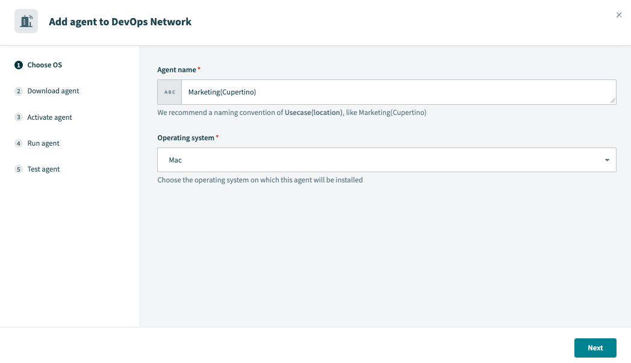The image size is (631, 363).
Task: Click the ABC text type icon
Action: click(x=170, y=92)
